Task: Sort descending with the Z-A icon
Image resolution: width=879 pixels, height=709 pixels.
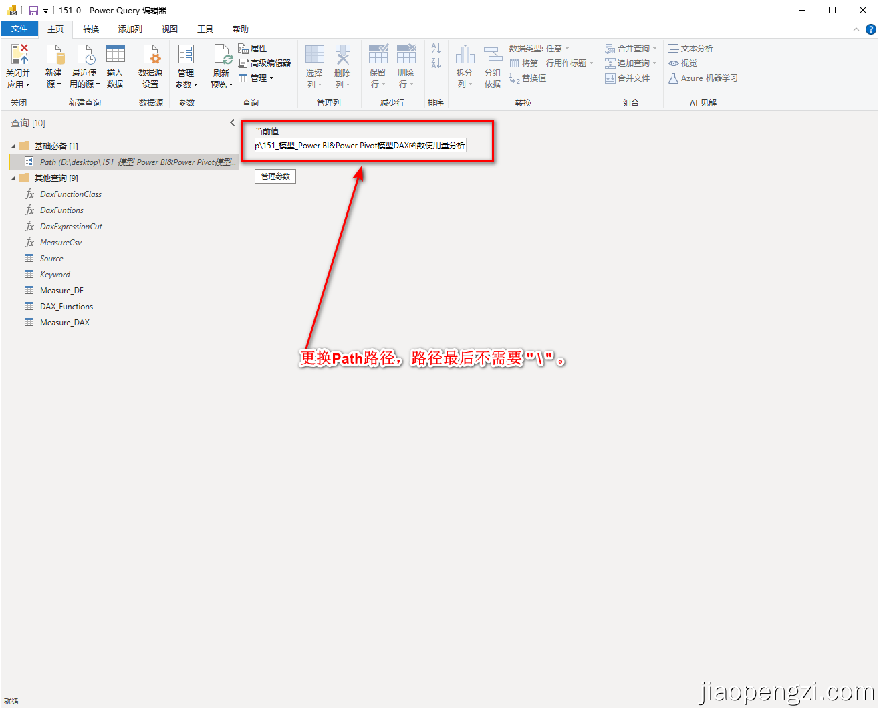Action: [x=436, y=63]
